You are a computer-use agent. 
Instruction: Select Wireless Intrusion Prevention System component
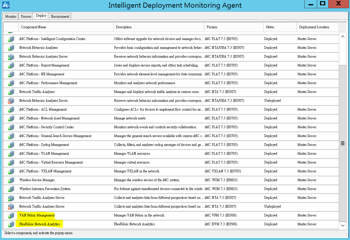pos(45,189)
